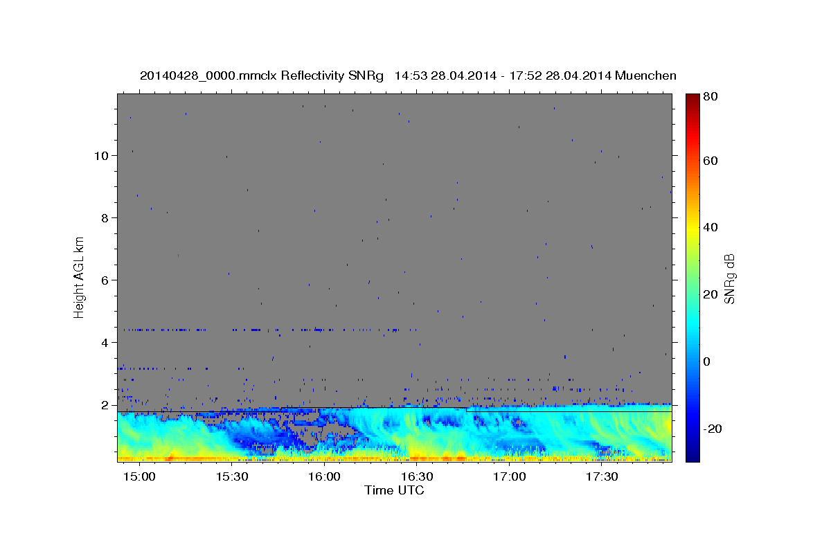Click the 17:00 time tick label
The height and width of the screenshot is (554, 831).
tap(509, 477)
